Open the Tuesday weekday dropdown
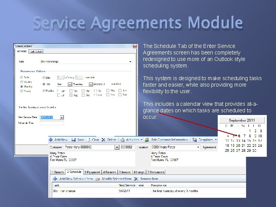 [90, 84]
